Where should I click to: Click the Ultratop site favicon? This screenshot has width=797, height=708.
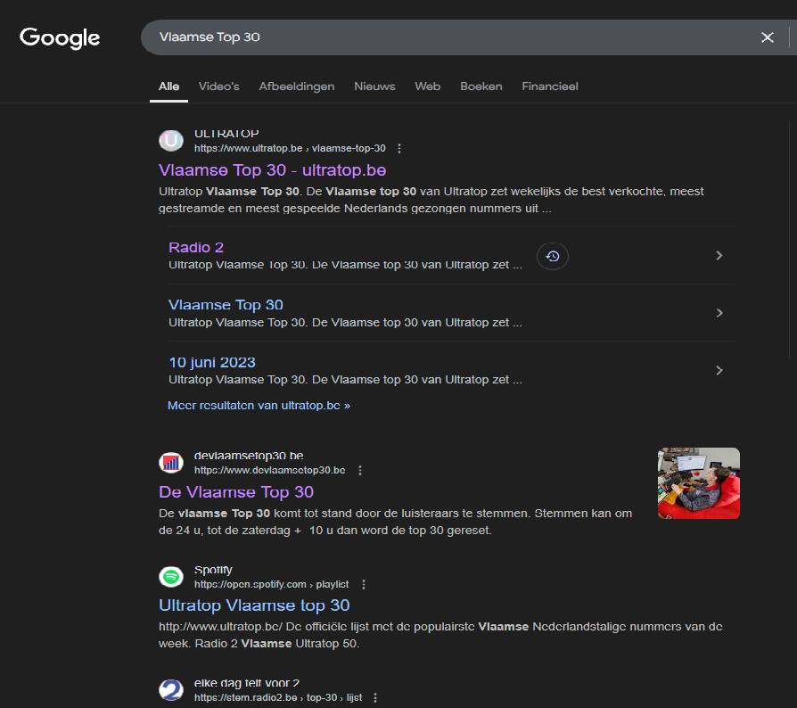(171, 140)
